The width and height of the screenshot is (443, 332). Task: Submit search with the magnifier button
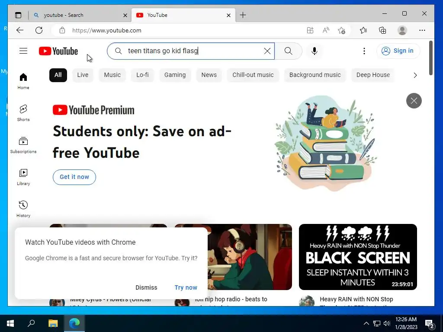(288, 51)
